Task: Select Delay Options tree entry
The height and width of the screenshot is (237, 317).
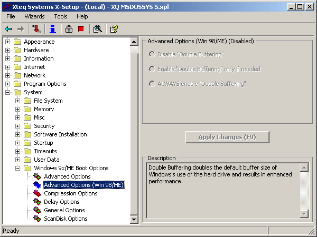Action: click(x=62, y=202)
